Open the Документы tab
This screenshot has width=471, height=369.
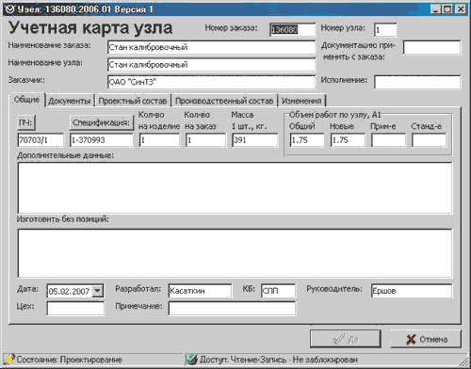click(x=70, y=101)
